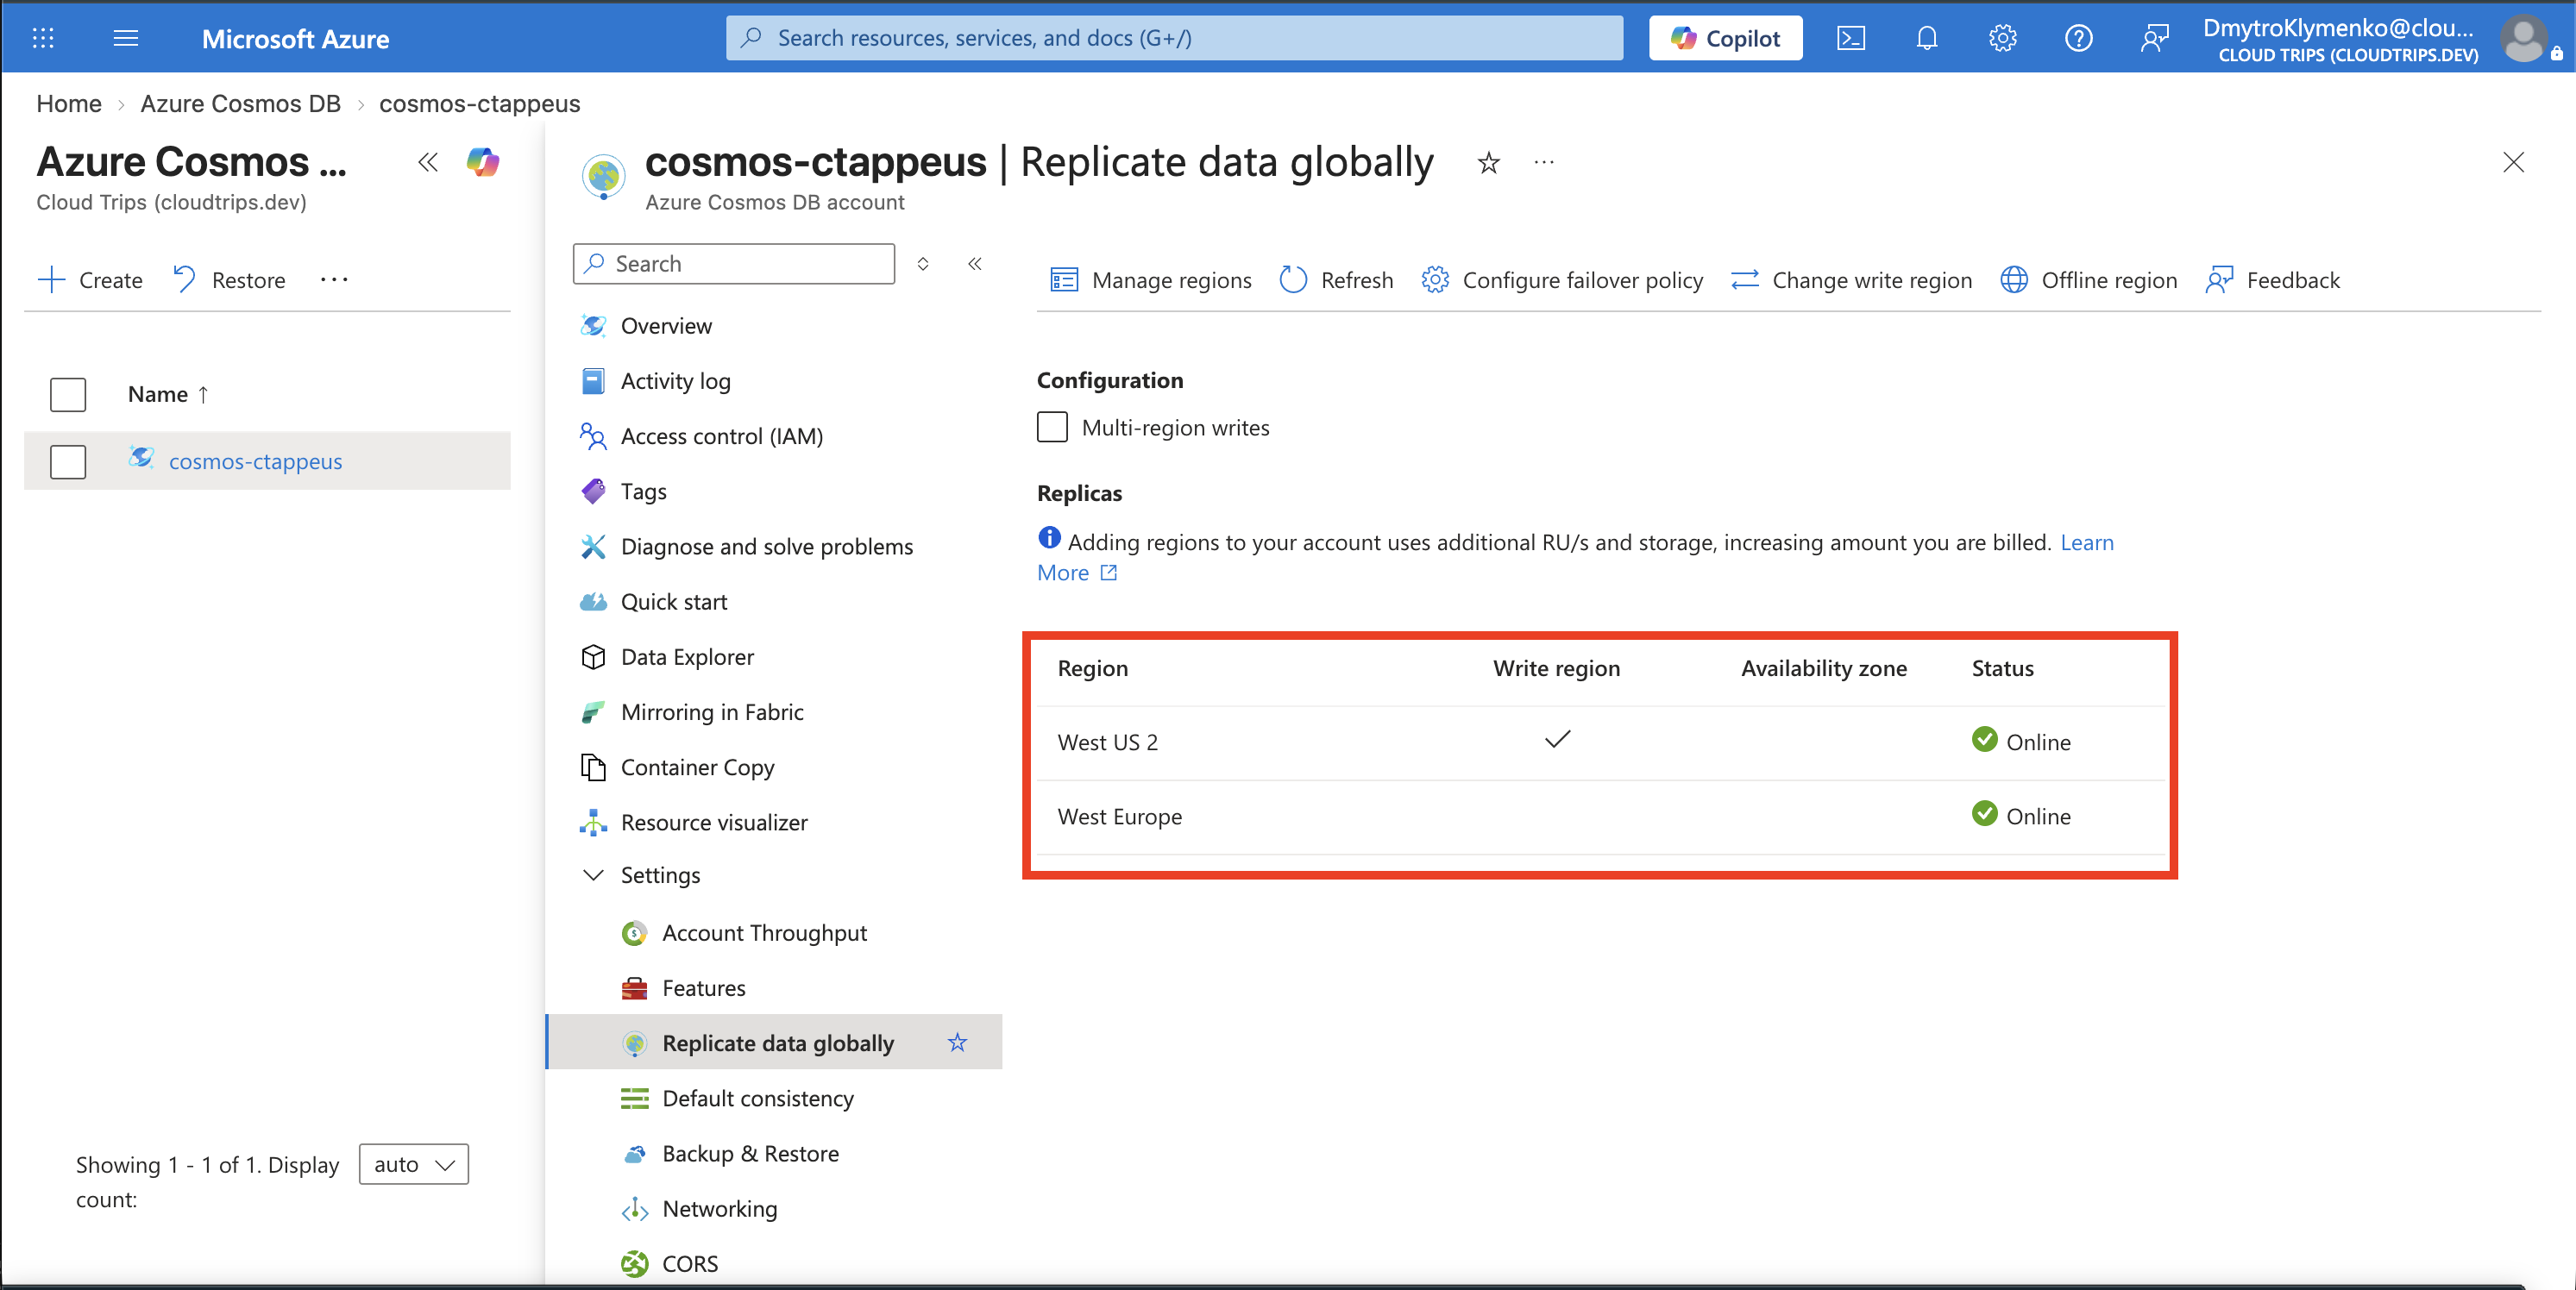Click the Copilot icon beside Azure Cosmos title
Image resolution: width=2576 pixels, height=1290 pixels.
click(x=483, y=162)
